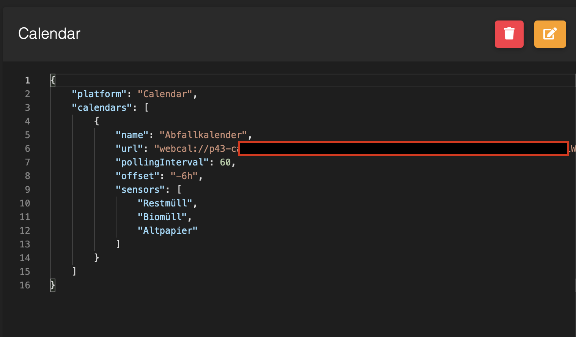Open the orange edit pencil button
The image size is (576, 337).
coord(550,34)
